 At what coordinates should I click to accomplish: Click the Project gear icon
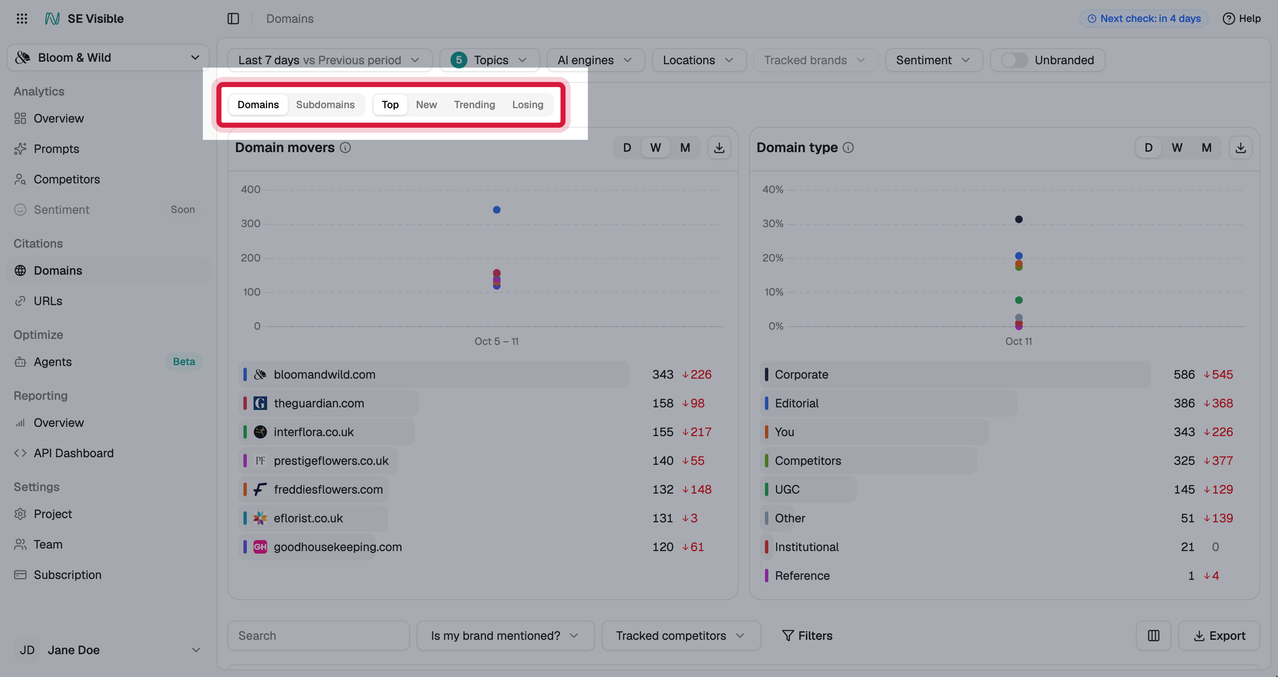pos(20,514)
